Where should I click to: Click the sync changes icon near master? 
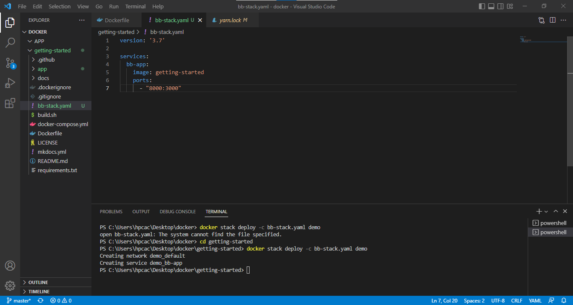[x=40, y=300]
